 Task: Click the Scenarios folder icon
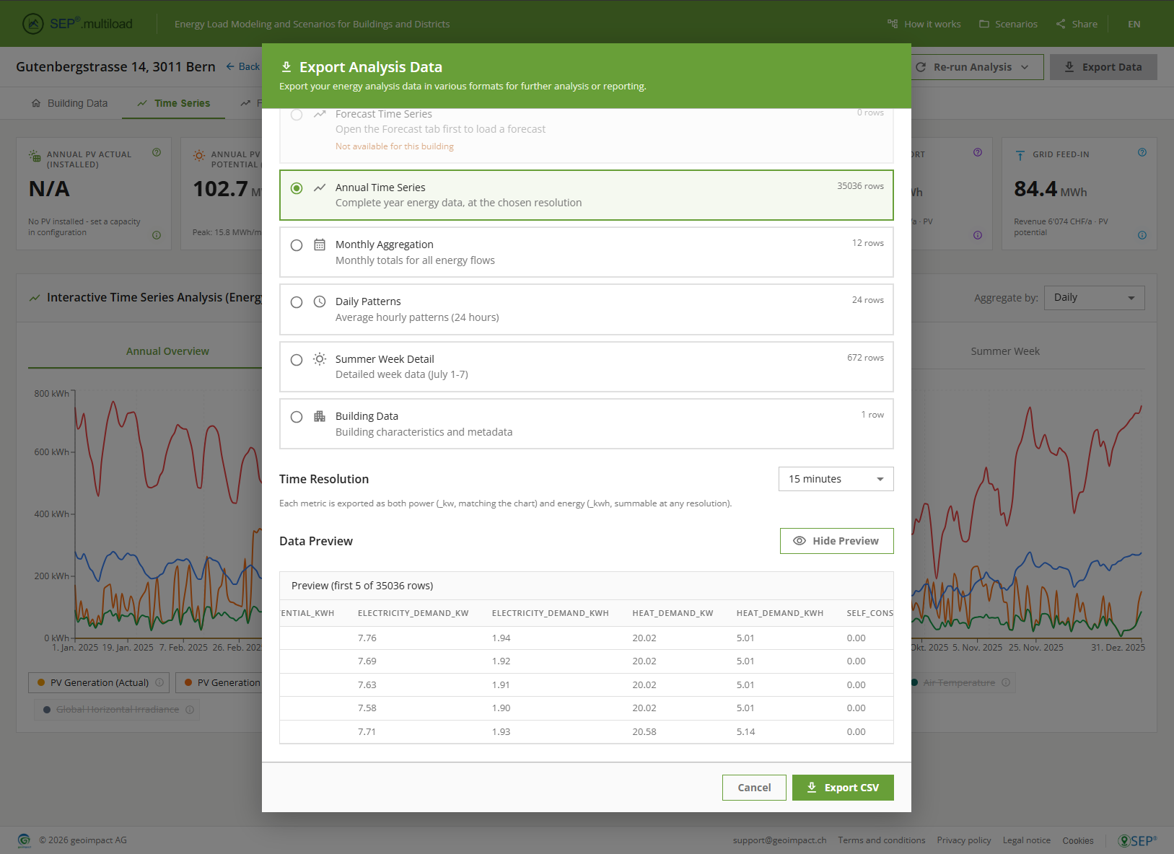point(984,24)
